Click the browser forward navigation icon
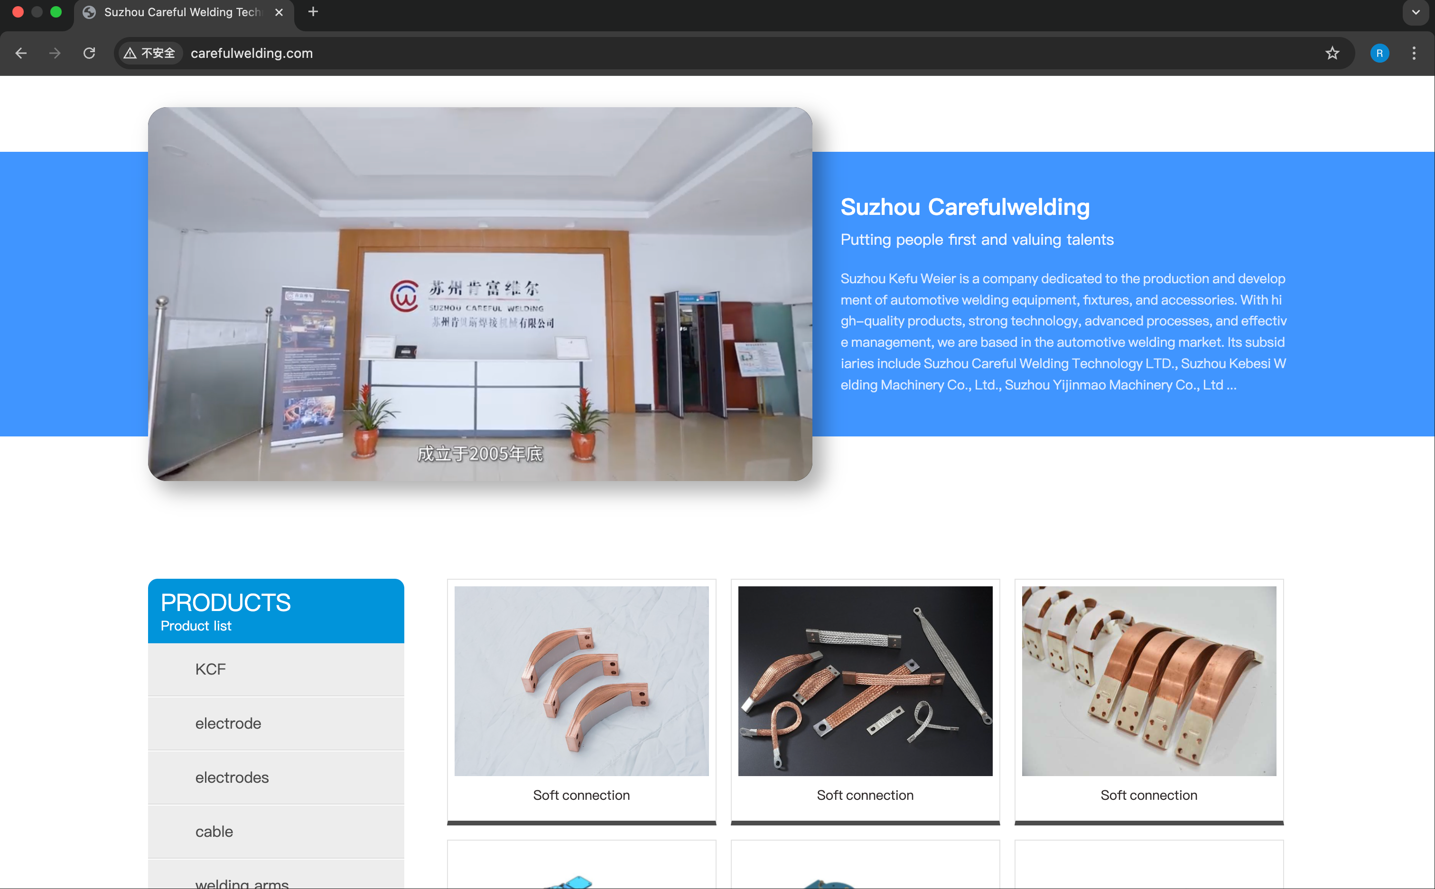This screenshot has height=889, width=1435. [55, 53]
